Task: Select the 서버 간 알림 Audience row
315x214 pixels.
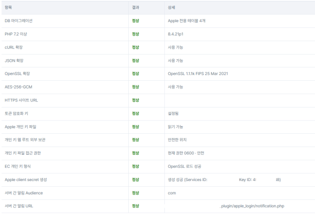Action: 158,193
